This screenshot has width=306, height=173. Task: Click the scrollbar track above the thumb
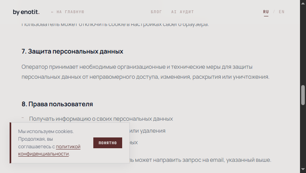[x=303, y=44]
